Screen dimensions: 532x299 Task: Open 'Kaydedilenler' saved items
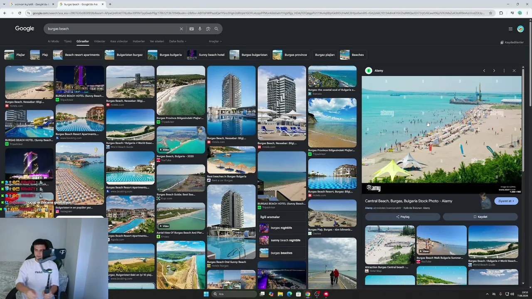[x=512, y=42]
